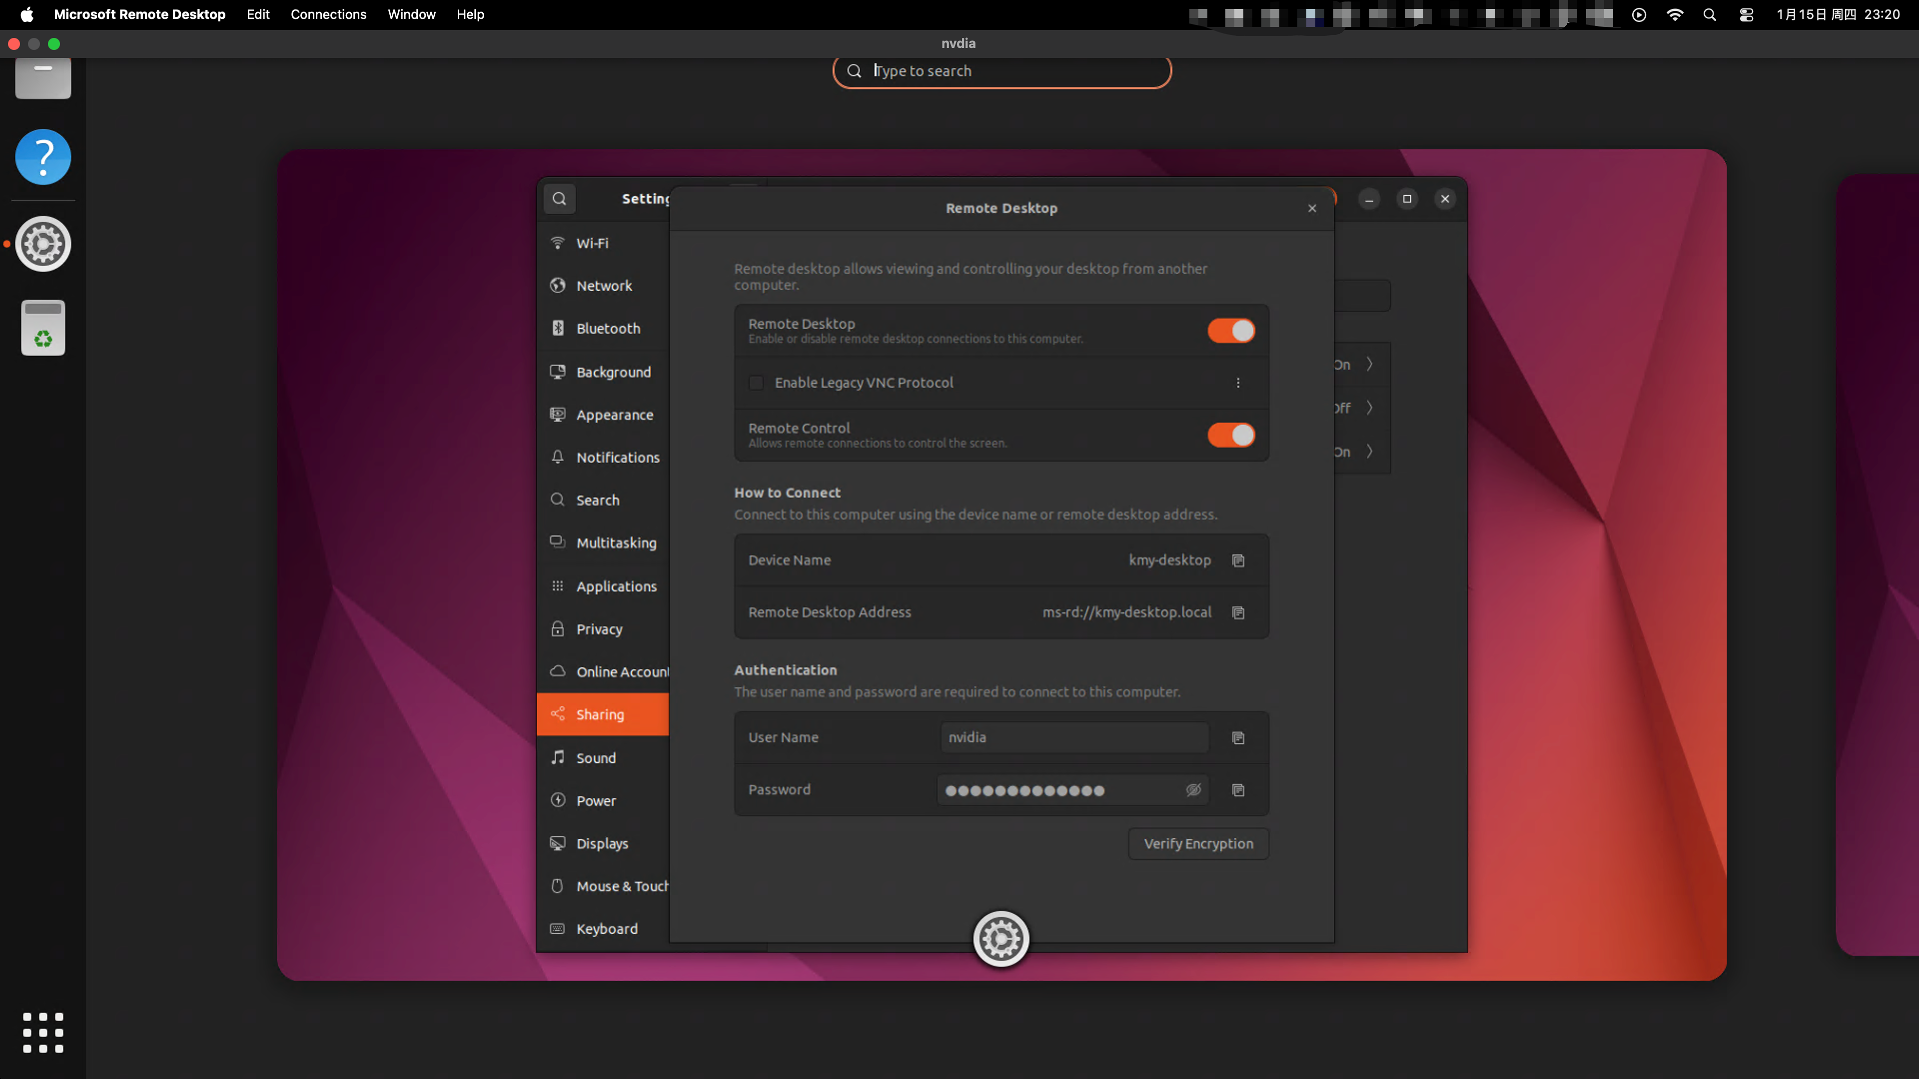The height and width of the screenshot is (1079, 1919).
Task: Open Keyboard settings
Action: (603, 929)
